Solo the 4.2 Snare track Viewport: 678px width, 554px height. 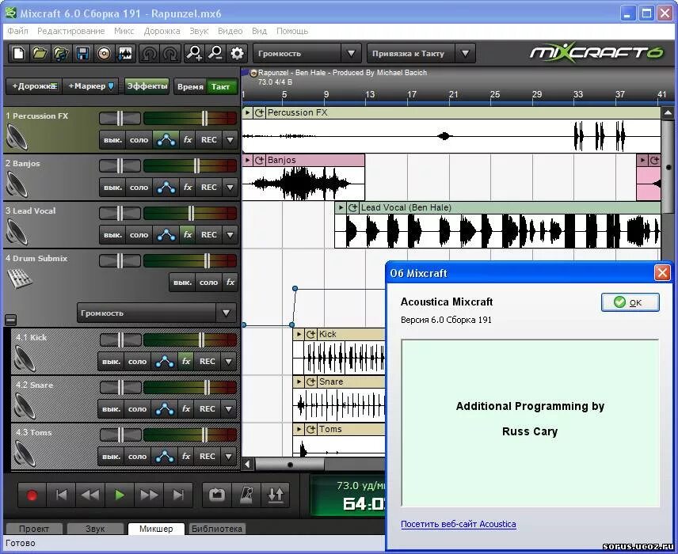[x=137, y=409]
